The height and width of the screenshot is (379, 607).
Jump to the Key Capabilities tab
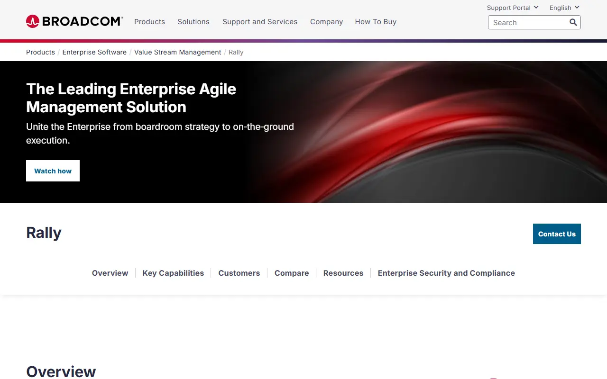(173, 273)
